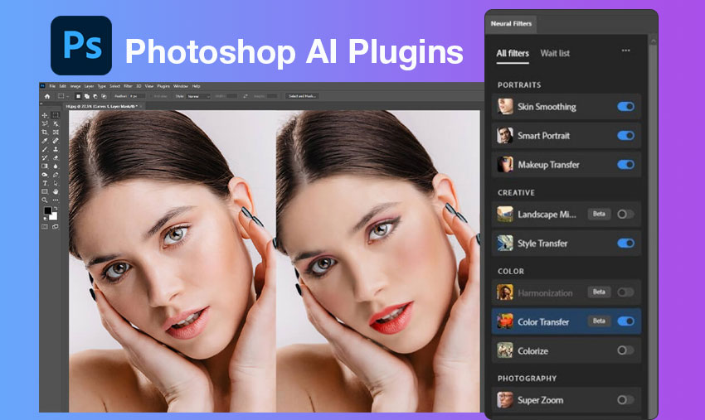Select the Dodge tool
This screenshot has width=705, height=420.
point(45,174)
